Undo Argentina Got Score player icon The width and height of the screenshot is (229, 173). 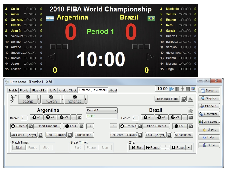(x=40, y=135)
